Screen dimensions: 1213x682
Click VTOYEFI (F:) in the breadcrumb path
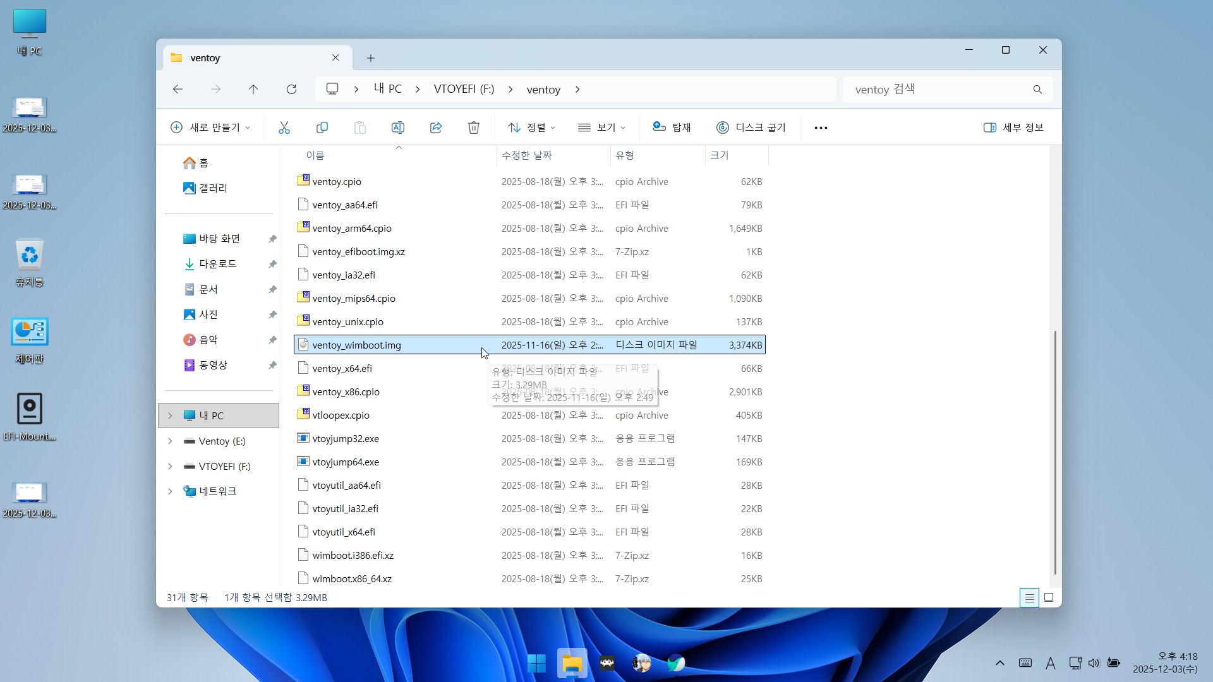464,89
